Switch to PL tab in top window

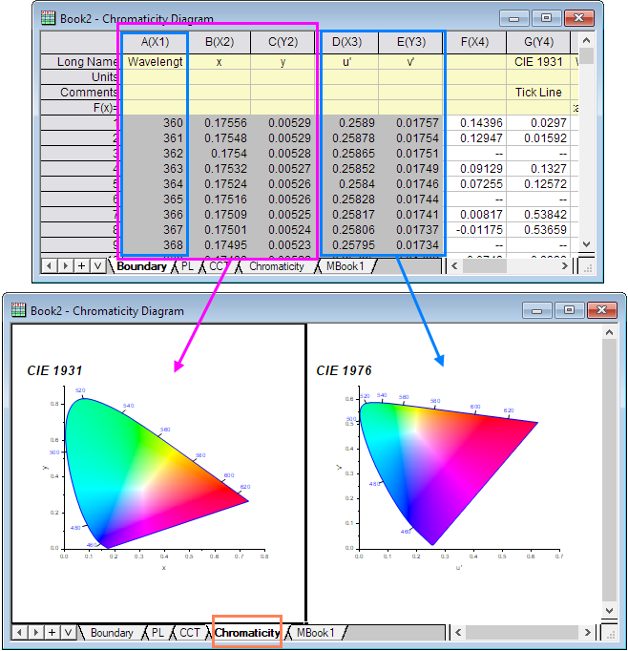(x=187, y=266)
